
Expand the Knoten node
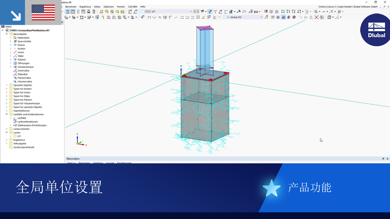pos(11,49)
